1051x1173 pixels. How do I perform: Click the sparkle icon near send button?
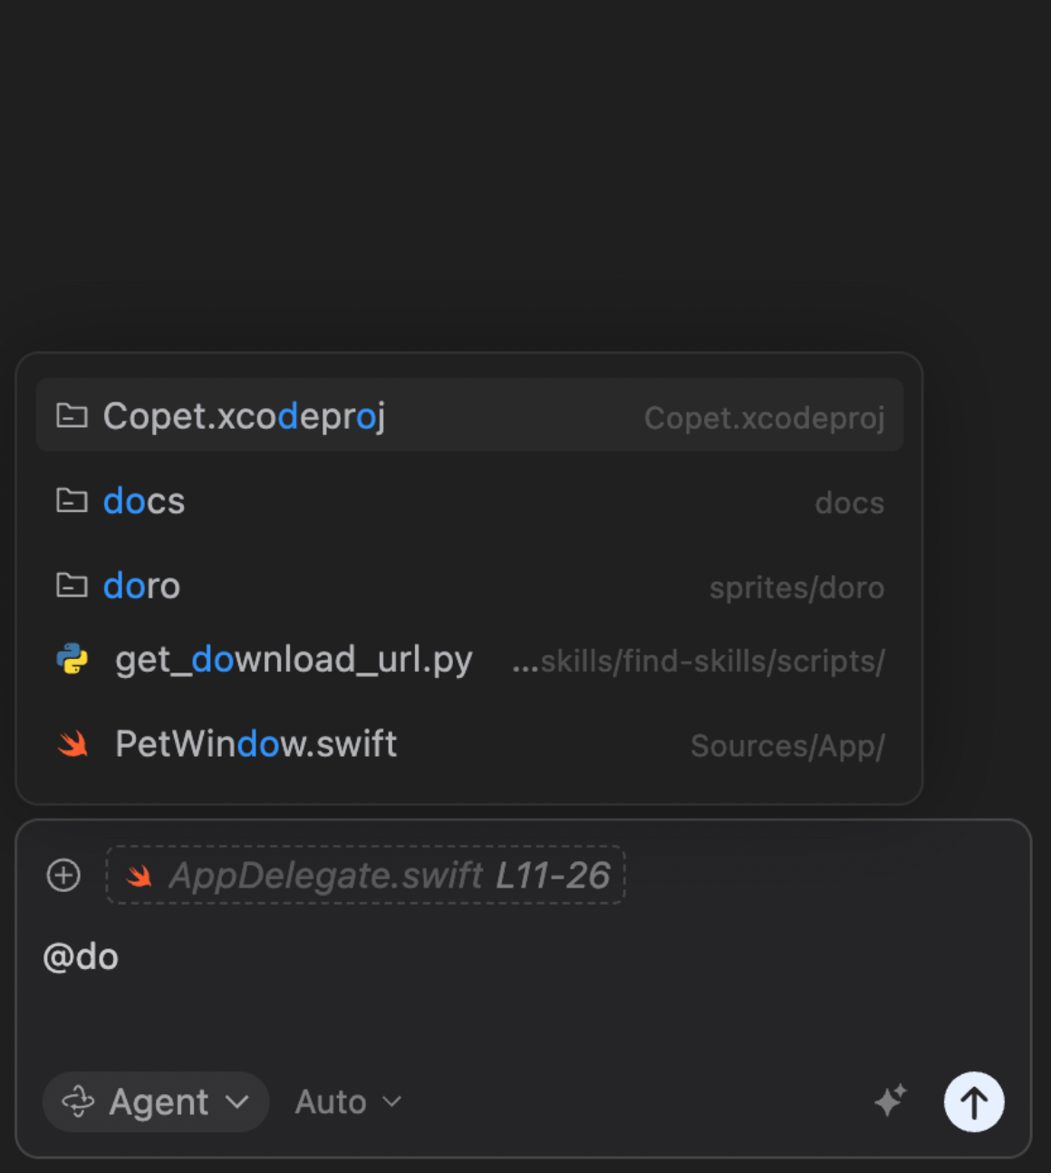click(x=891, y=1101)
